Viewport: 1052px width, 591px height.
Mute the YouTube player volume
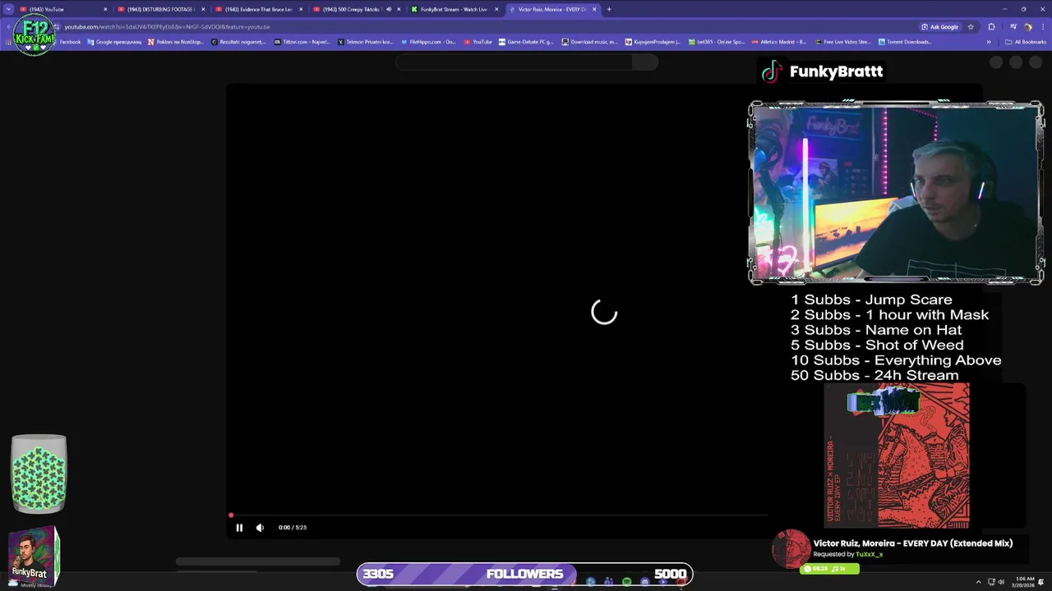tap(260, 528)
